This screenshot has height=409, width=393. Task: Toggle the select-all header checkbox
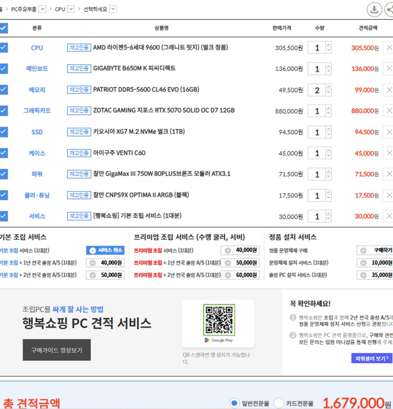click(3, 28)
